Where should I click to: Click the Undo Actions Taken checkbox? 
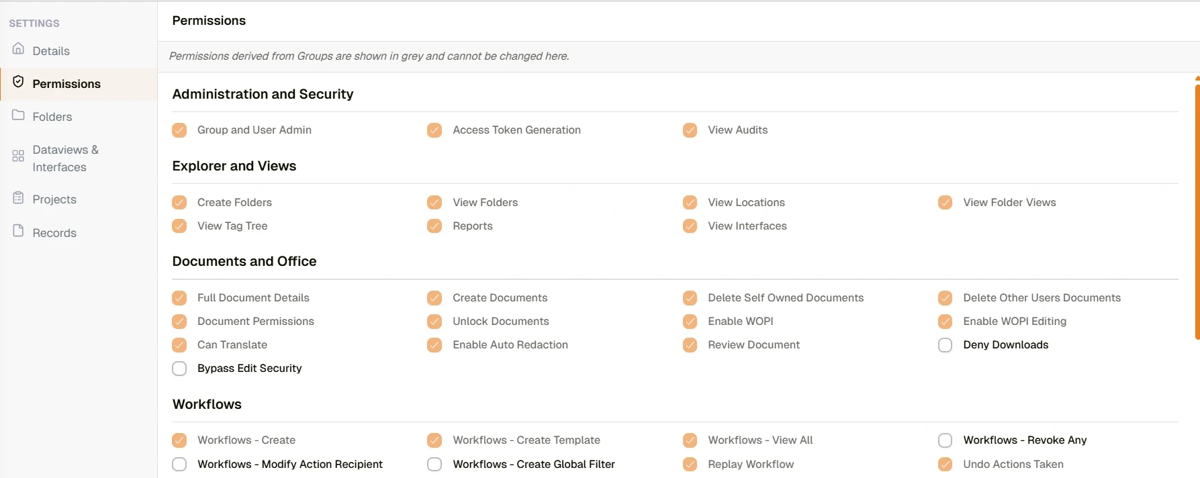pyautogui.click(x=945, y=465)
